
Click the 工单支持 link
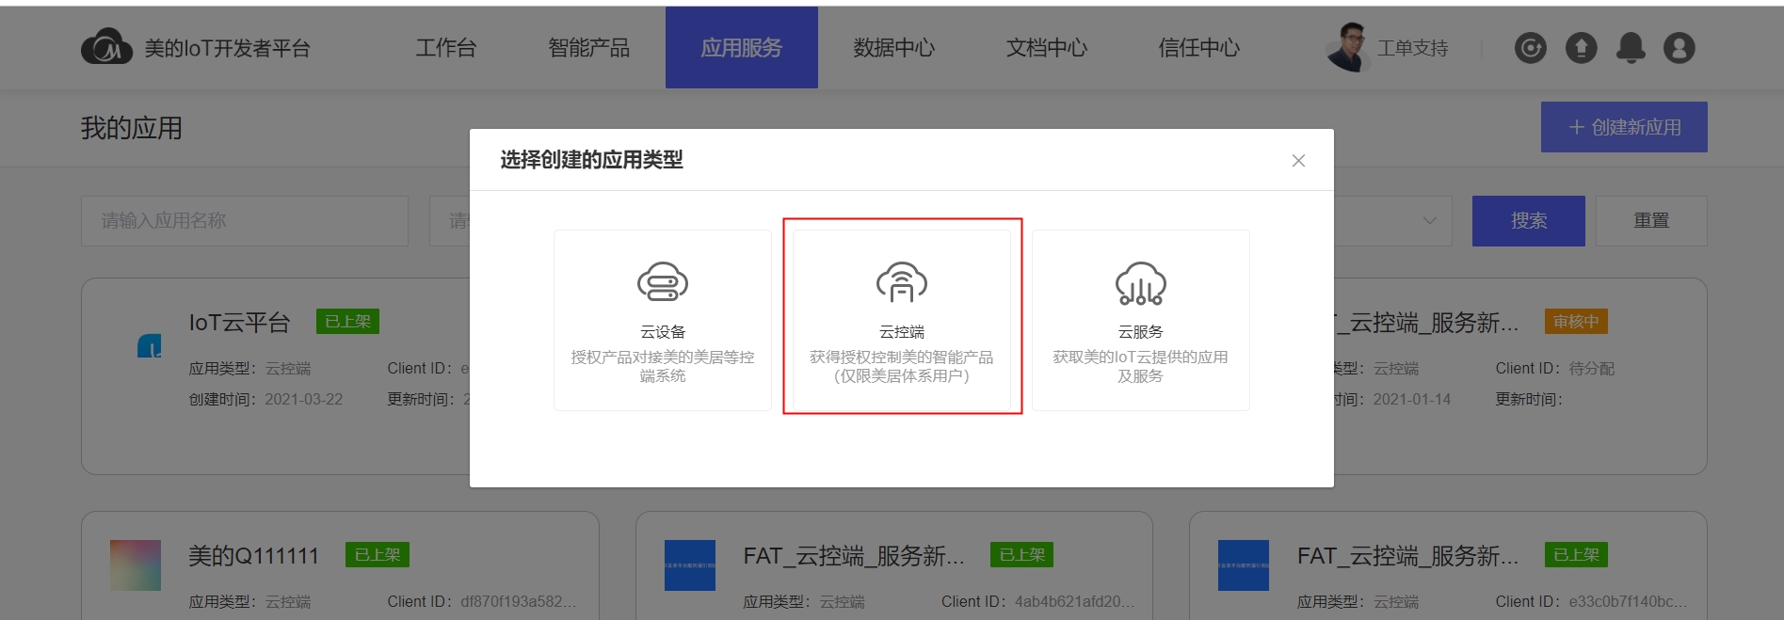point(1413,48)
